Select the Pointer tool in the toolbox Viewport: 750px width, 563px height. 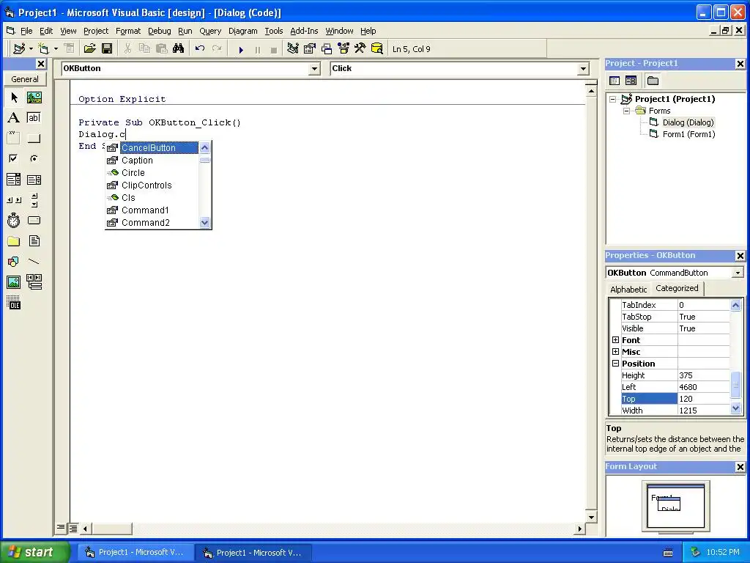[x=14, y=97]
